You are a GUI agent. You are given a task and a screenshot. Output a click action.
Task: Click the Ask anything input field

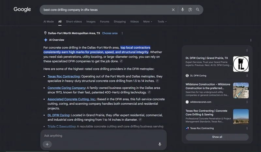(103, 136)
